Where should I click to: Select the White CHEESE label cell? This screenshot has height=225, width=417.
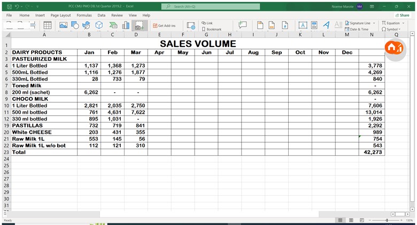44,132
